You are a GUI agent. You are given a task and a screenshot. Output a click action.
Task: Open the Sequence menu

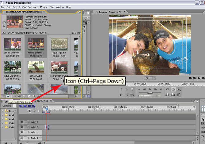33,7
